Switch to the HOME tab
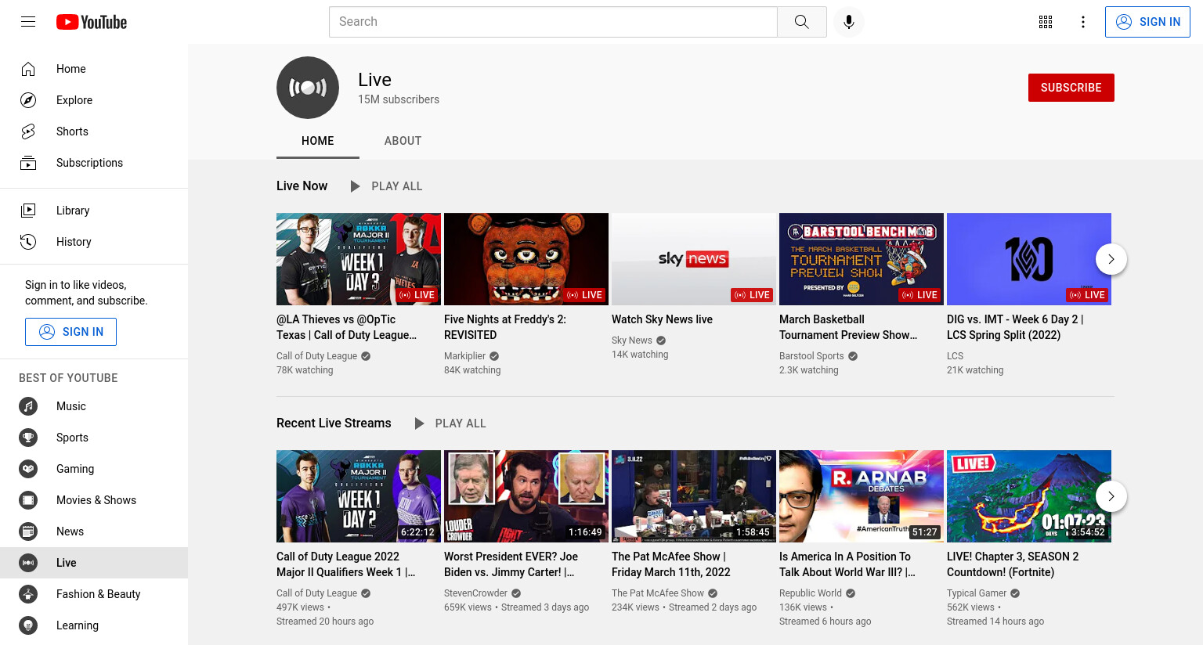The height and width of the screenshot is (645, 1203). click(x=318, y=141)
